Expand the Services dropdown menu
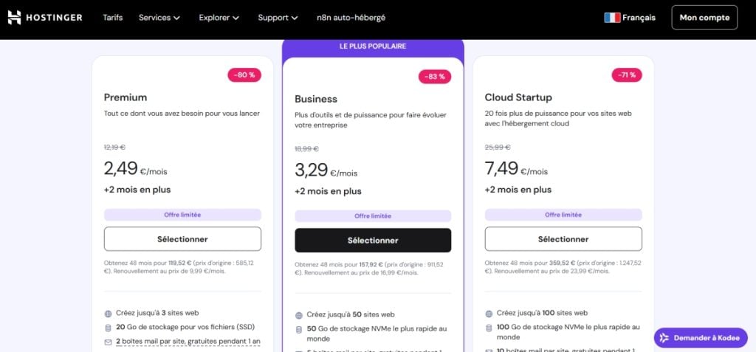This screenshot has width=756, height=352. 159,18
